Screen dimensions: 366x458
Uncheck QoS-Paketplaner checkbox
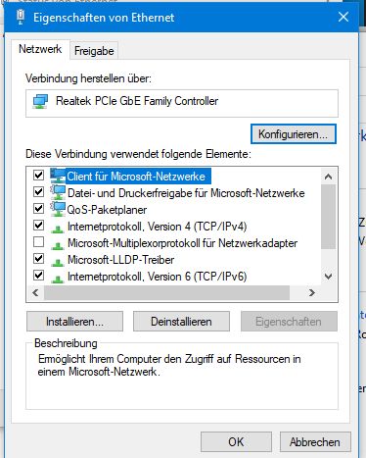point(38,208)
